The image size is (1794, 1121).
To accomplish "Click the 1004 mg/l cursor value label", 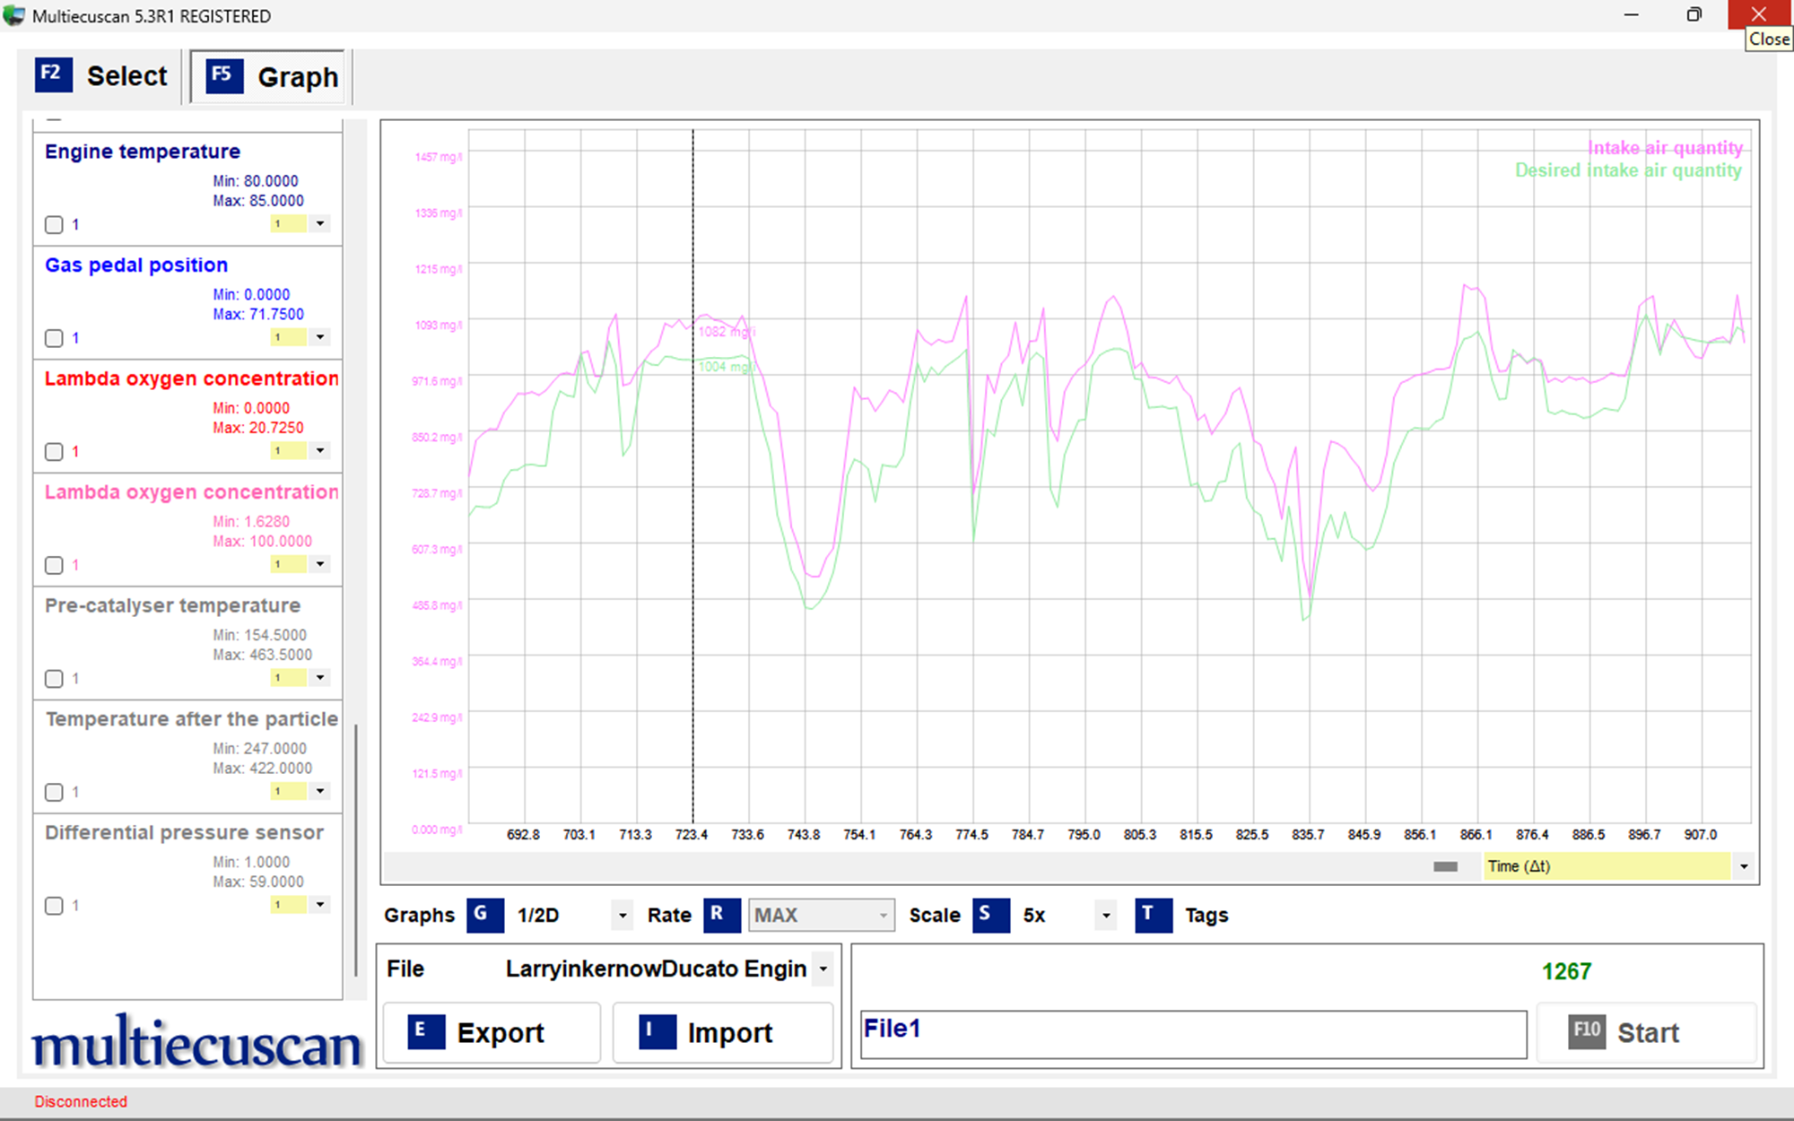I will click(726, 367).
